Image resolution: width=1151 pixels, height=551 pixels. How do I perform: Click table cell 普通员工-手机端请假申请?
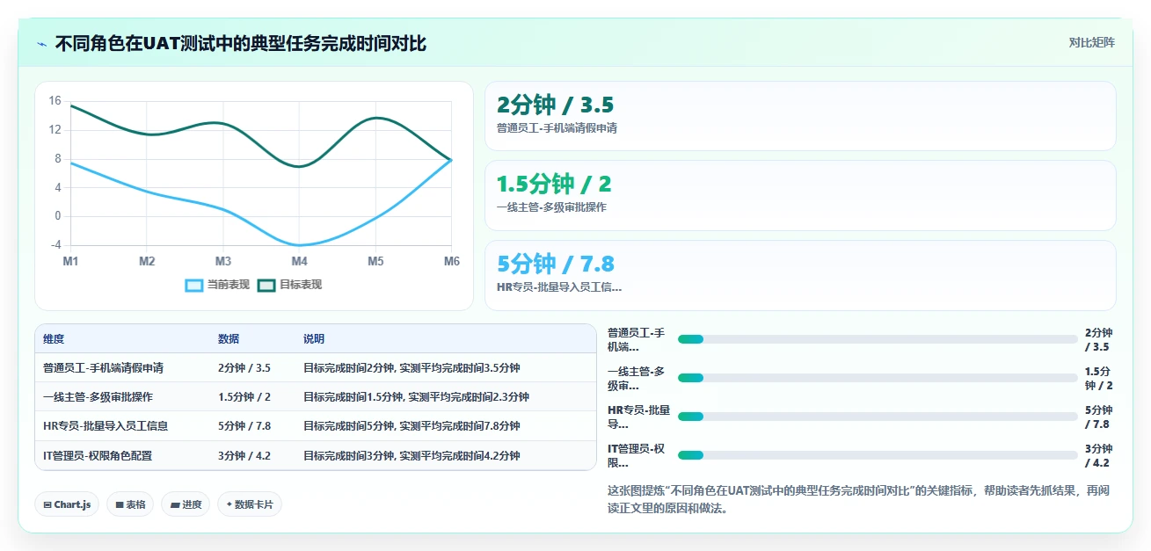pyautogui.click(x=103, y=368)
